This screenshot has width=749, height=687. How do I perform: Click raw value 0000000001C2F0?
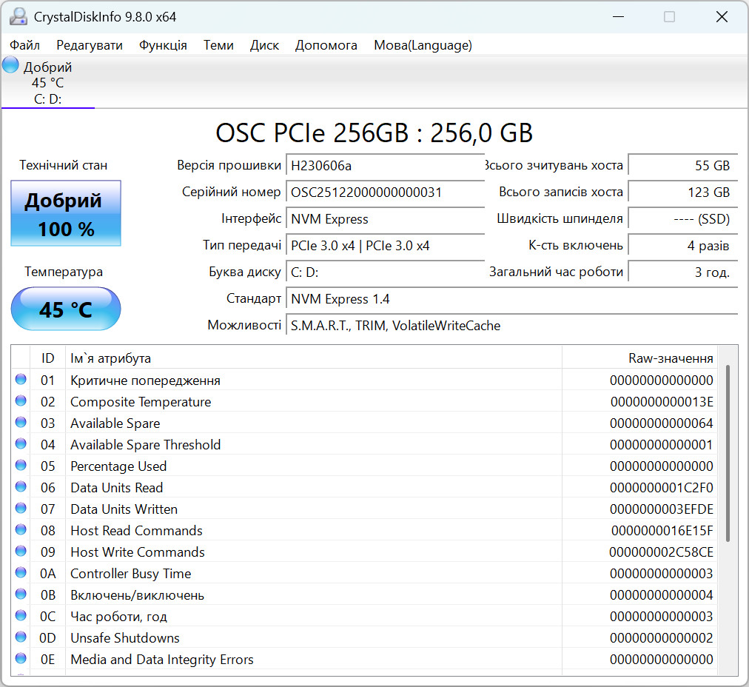point(662,488)
